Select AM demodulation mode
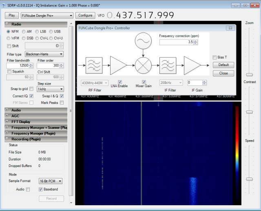Image resolution: width=261 pixels, height=211 pixels. 24,31
